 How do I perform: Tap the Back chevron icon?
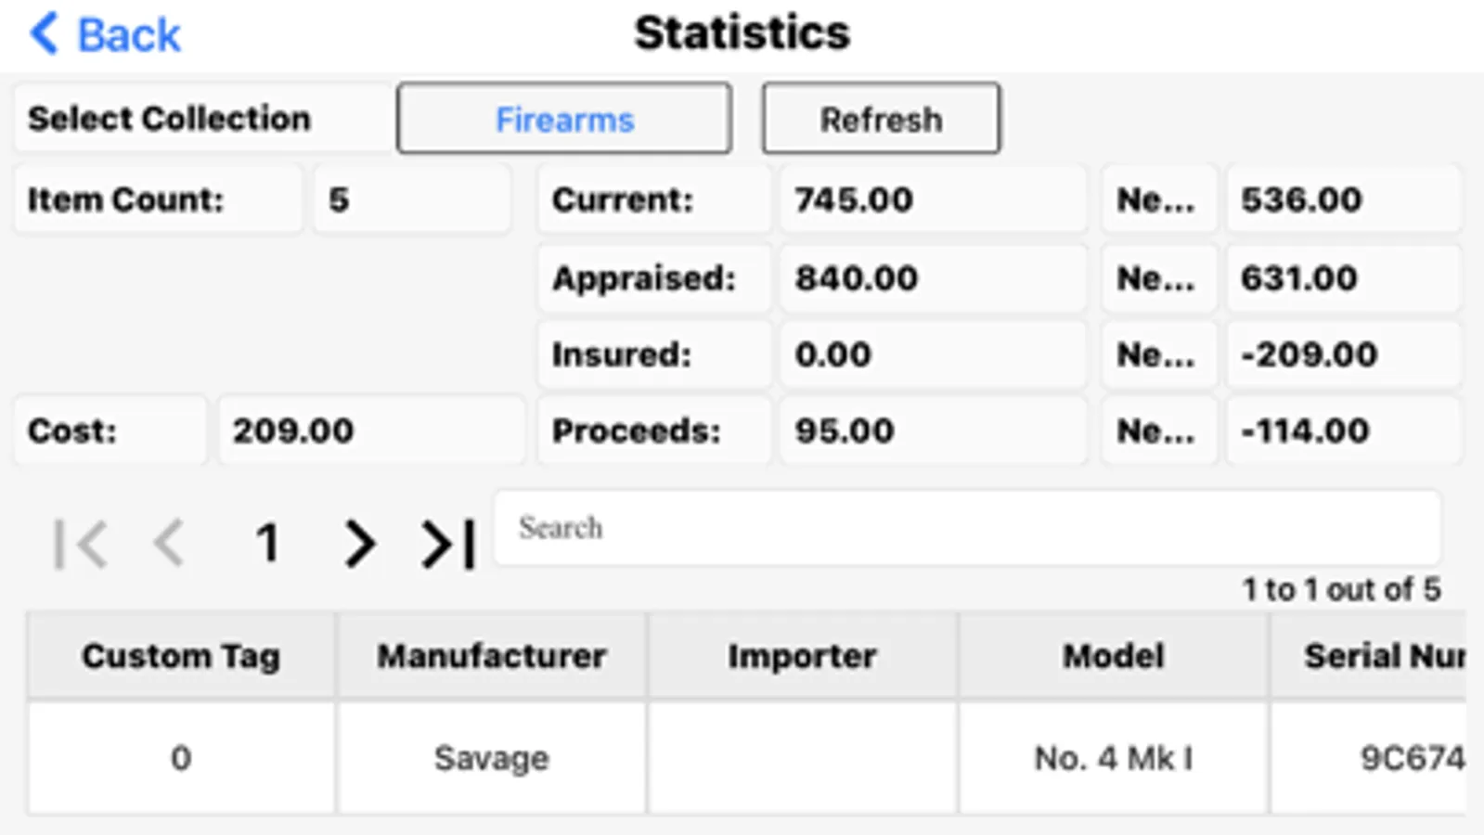[45, 34]
